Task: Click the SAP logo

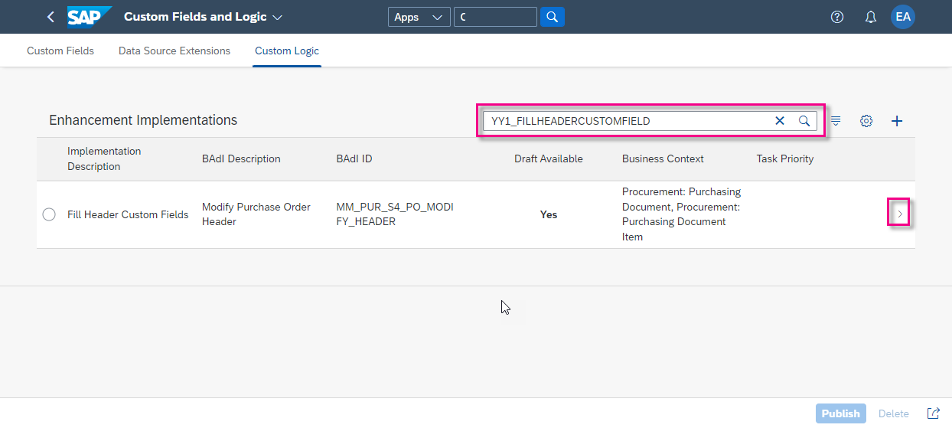Action: point(89,17)
